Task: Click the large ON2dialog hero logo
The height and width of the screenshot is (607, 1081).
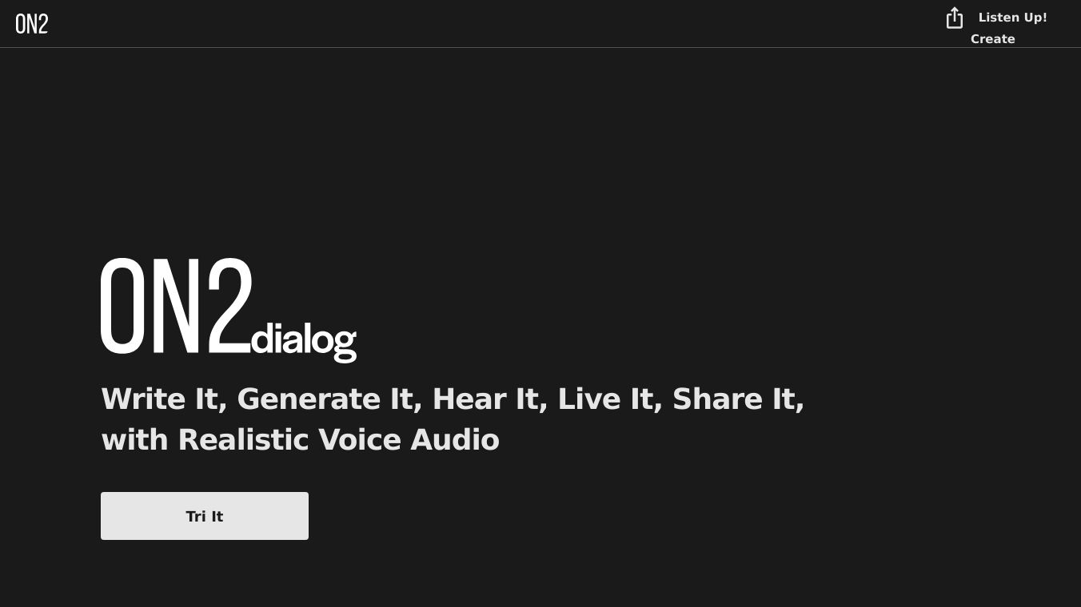Action: pos(229,309)
